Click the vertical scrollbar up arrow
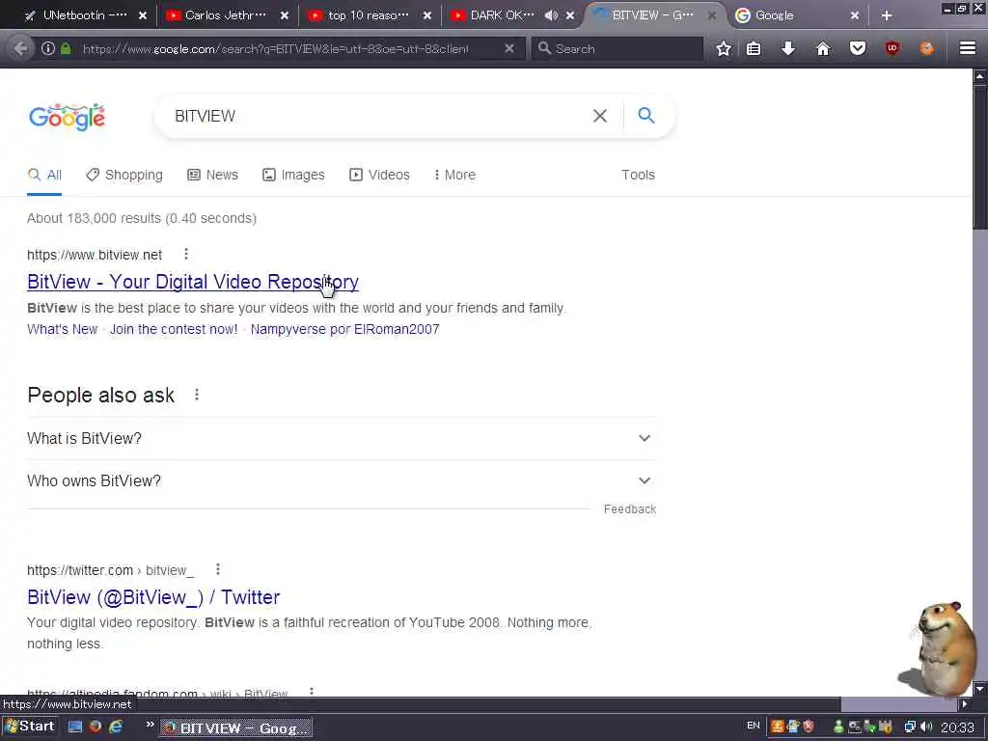988x741 pixels. (x=980, y=77)
